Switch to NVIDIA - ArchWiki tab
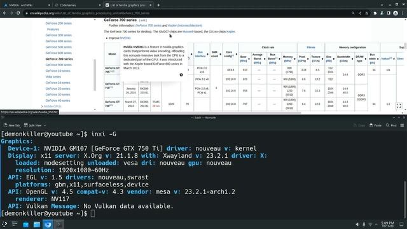 (x=26, y=5)
